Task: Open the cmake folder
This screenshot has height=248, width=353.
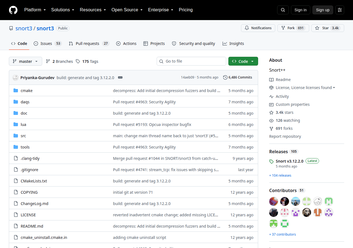Action: pyautogui.click(x=26, y=91)
